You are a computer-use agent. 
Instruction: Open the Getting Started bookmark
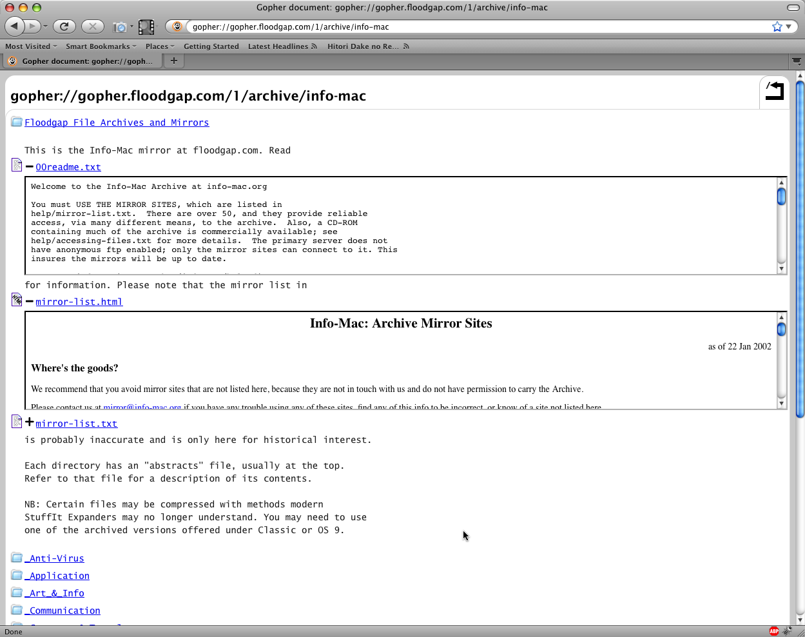point(211,46)
